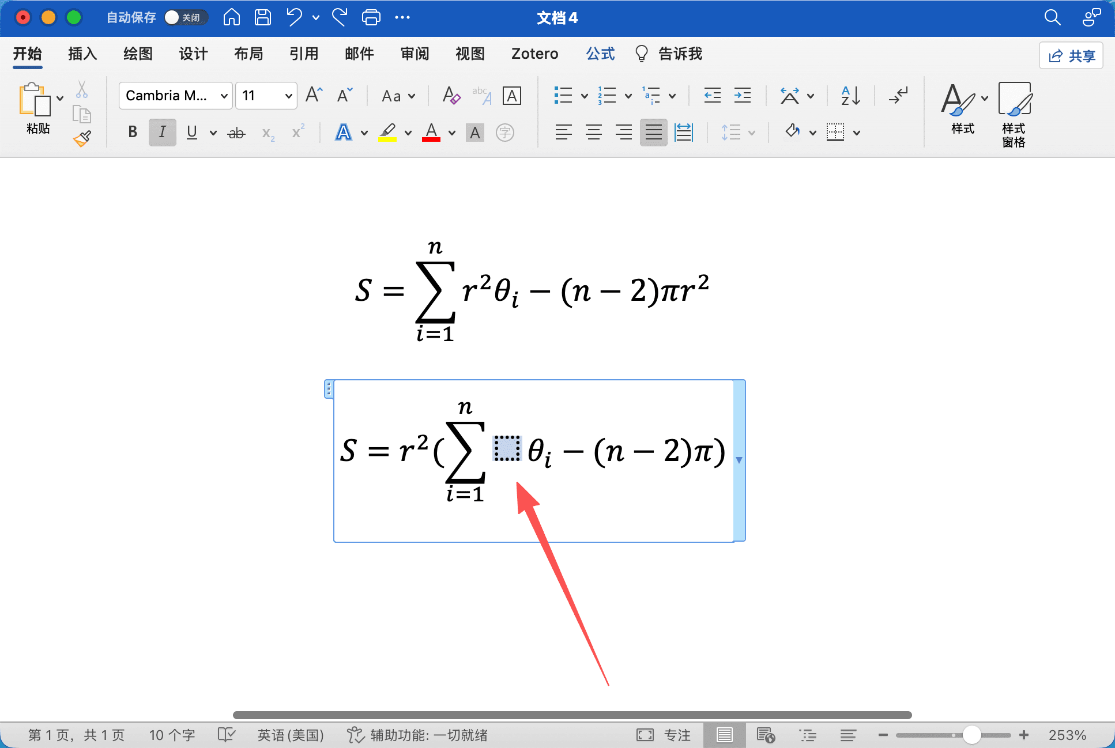Apply text highlight color

click(387, 133)
